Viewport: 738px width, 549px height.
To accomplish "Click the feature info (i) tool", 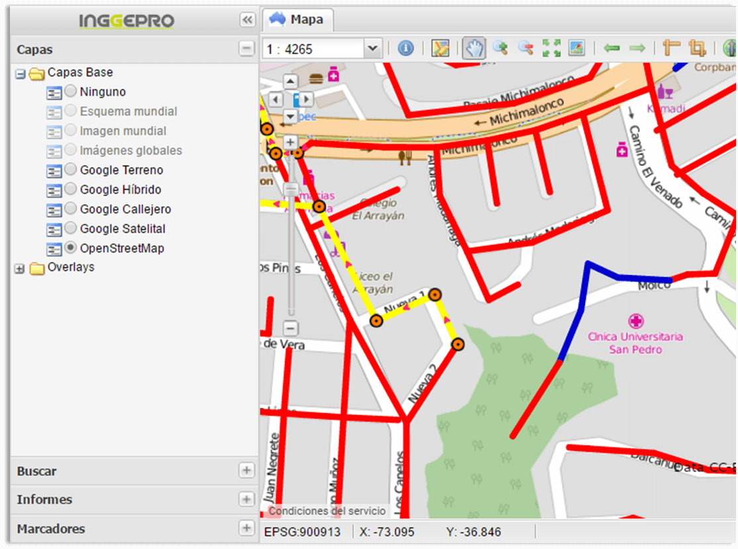I will coord(405,48).
